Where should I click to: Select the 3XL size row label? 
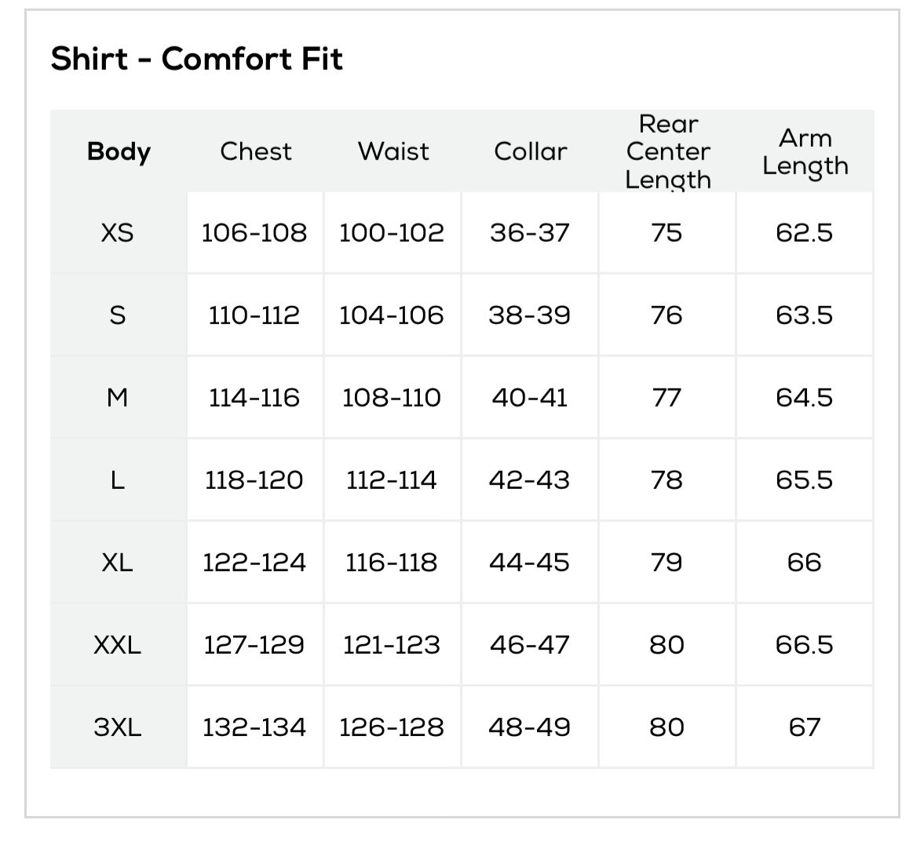click(x=118, y=727)
